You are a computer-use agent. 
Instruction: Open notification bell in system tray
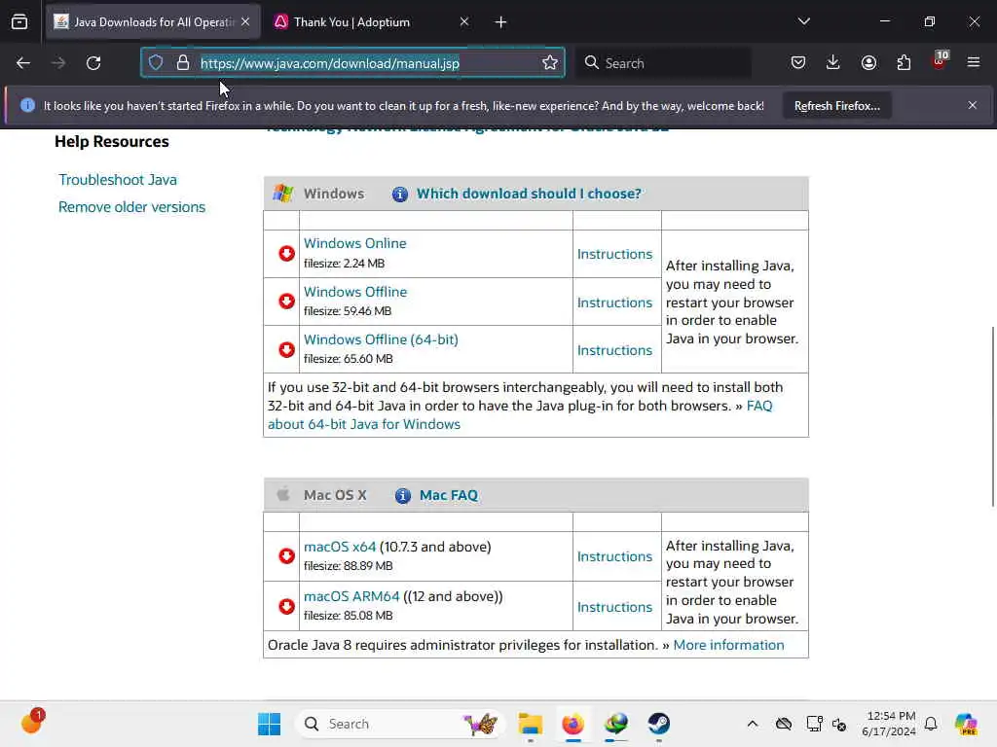pyautogui.click(x=931, y=724)
